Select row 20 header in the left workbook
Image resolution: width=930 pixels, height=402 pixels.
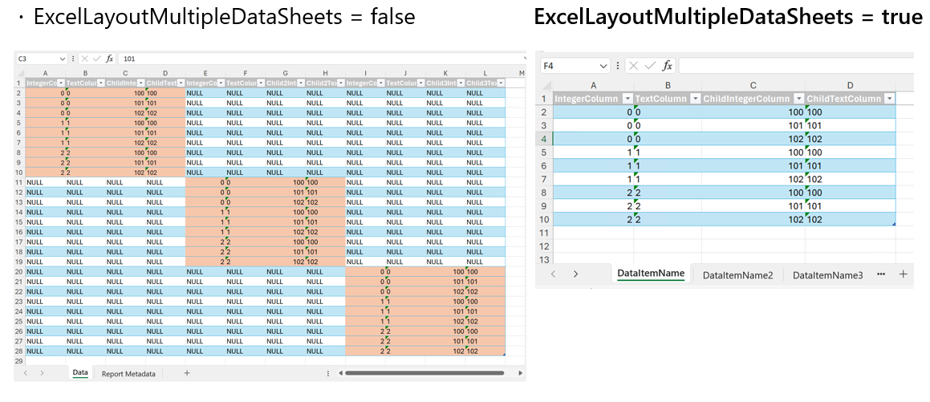point(19,271)
